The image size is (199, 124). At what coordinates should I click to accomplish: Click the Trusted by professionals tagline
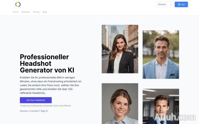pyautogui.click(x=46, y=106)
